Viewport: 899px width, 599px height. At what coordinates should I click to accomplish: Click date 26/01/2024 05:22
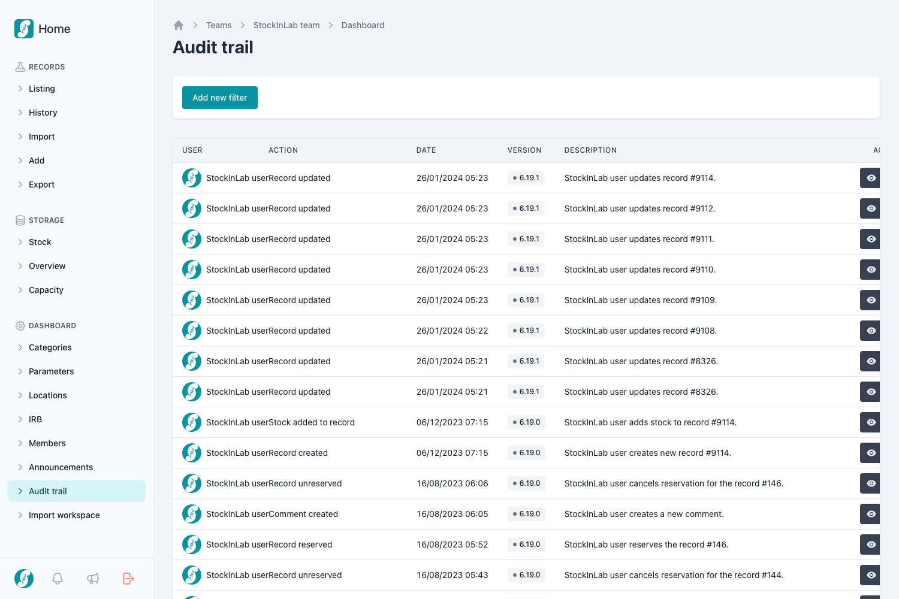452,331
